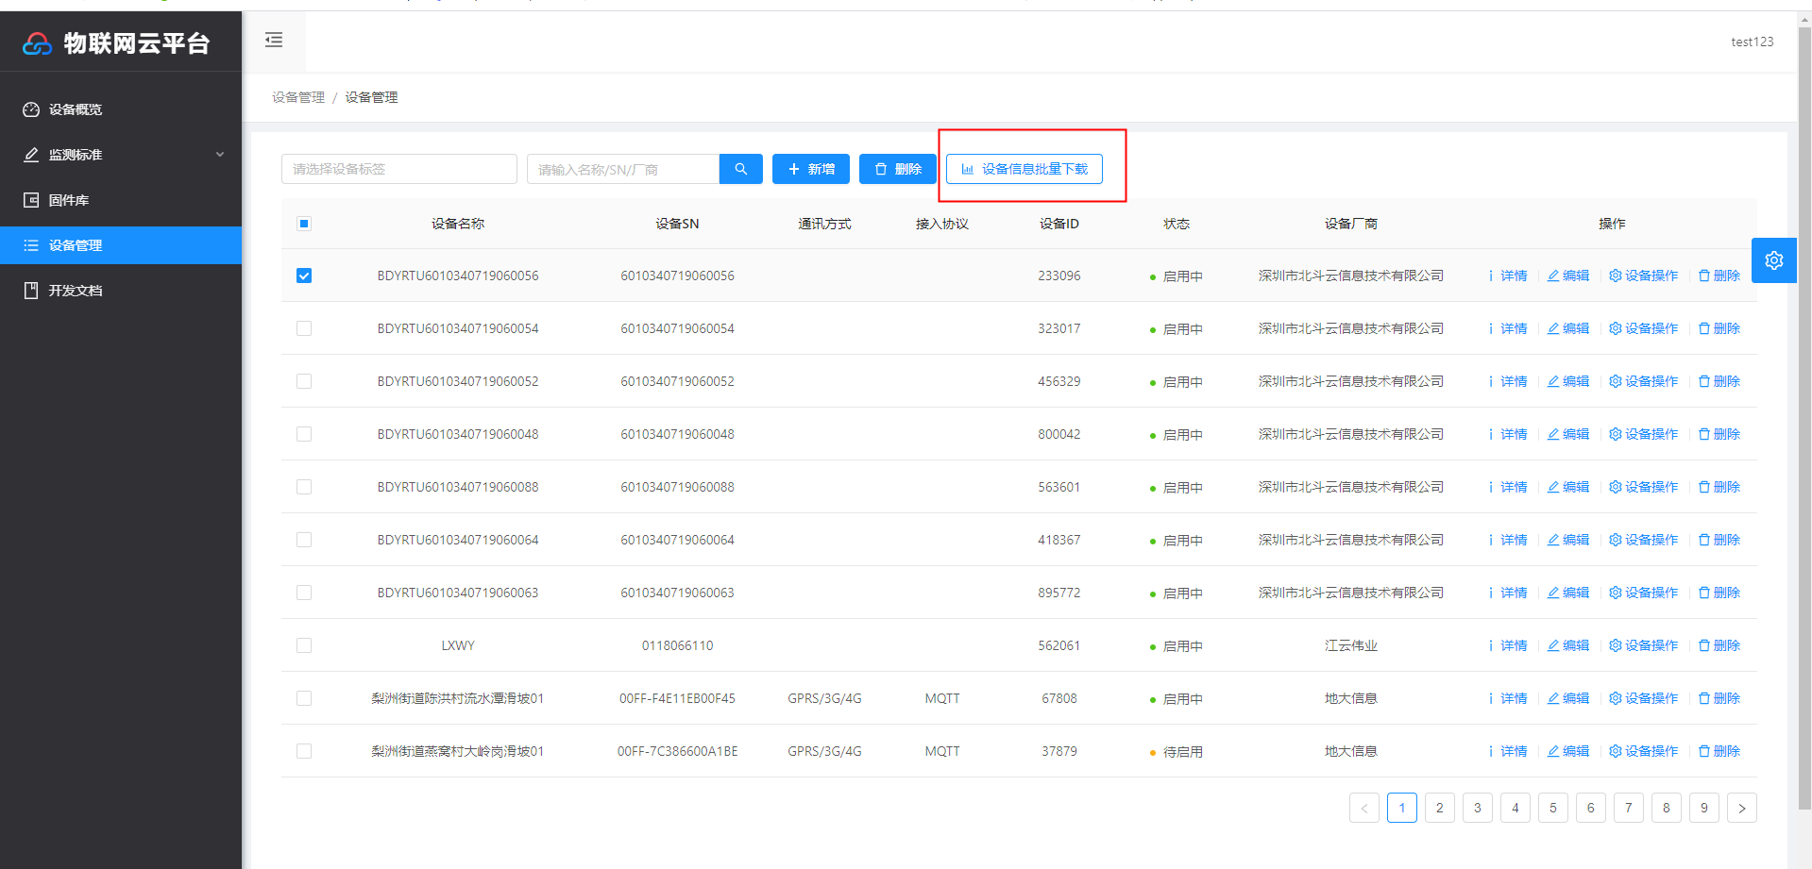Click the SN cell 00FF-F4E11EB00F45
This screenshot has width=1812, height=869.
point(677,698)
